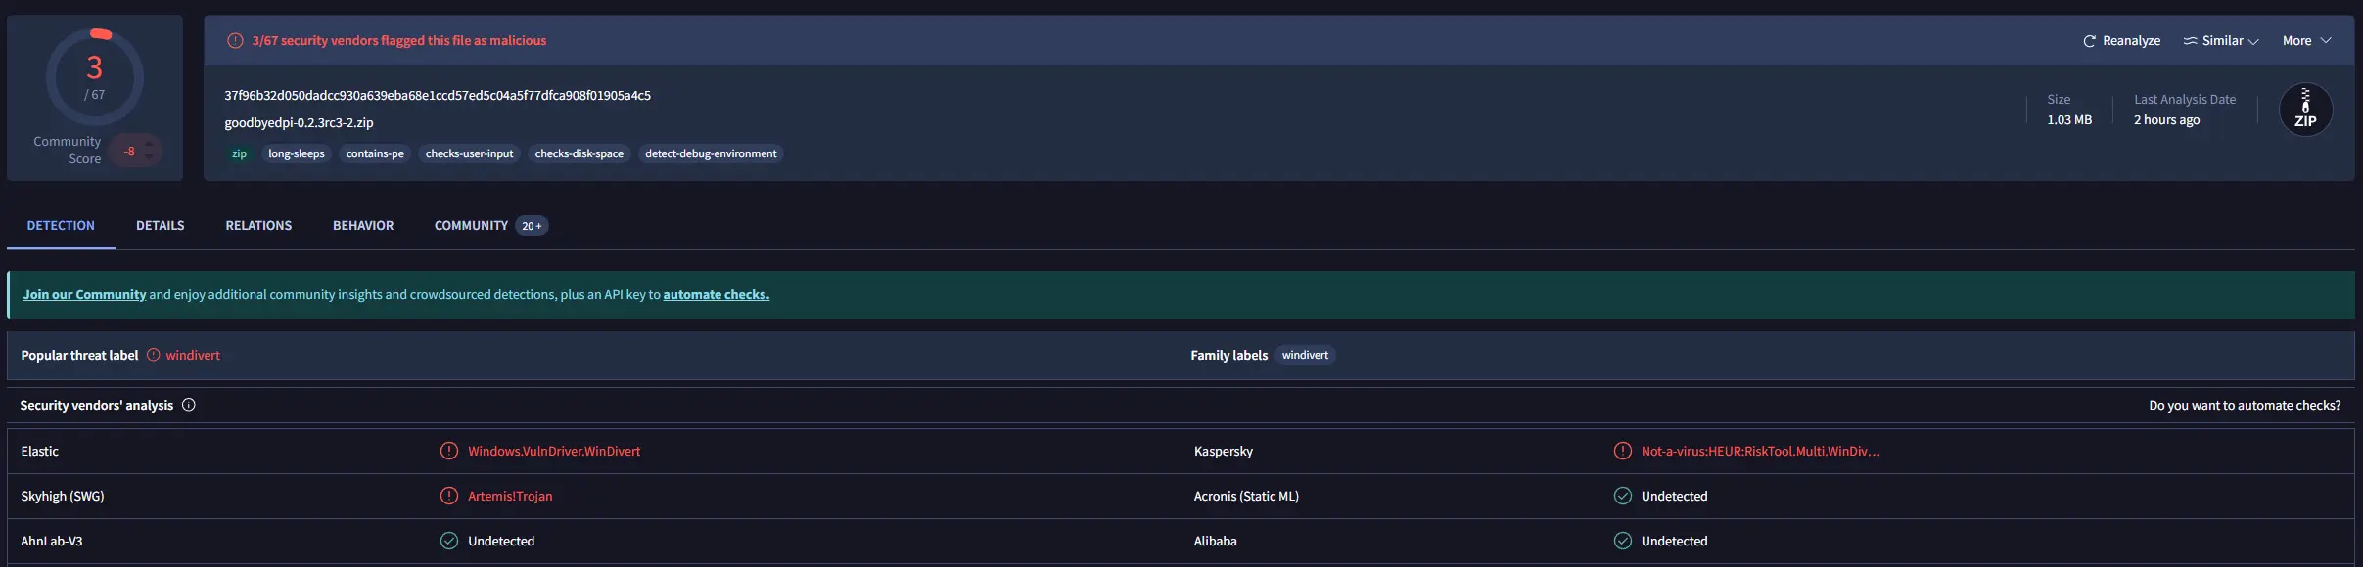Click the ZIP file type icon
Image resolution: width=2363 pixels, height=567 pixels.
2305,109
